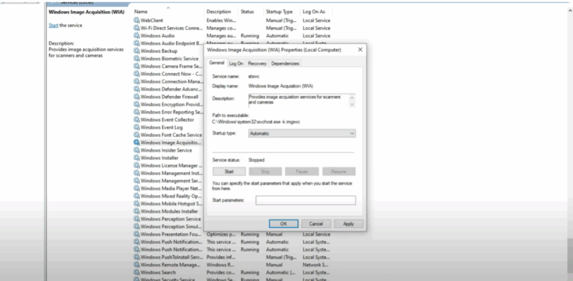Click the gear icon beside Windows Mixed Reality

tap(137, 196)
